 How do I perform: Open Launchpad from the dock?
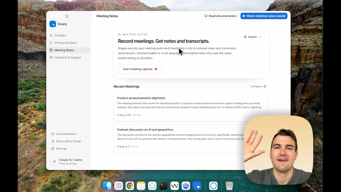tap(118, 186)
